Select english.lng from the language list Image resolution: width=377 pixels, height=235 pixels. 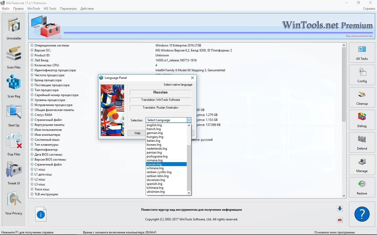click(166, 125)
